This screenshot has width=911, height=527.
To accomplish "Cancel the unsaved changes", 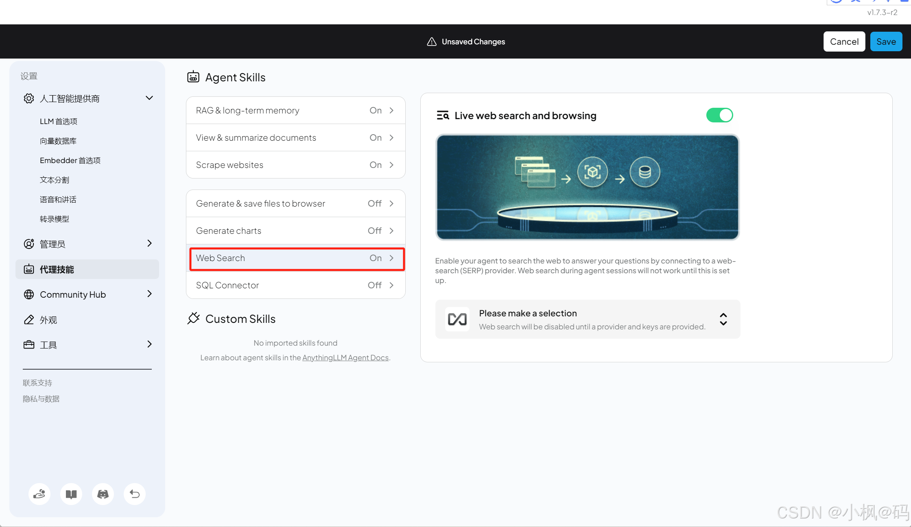I will point(844,41).
